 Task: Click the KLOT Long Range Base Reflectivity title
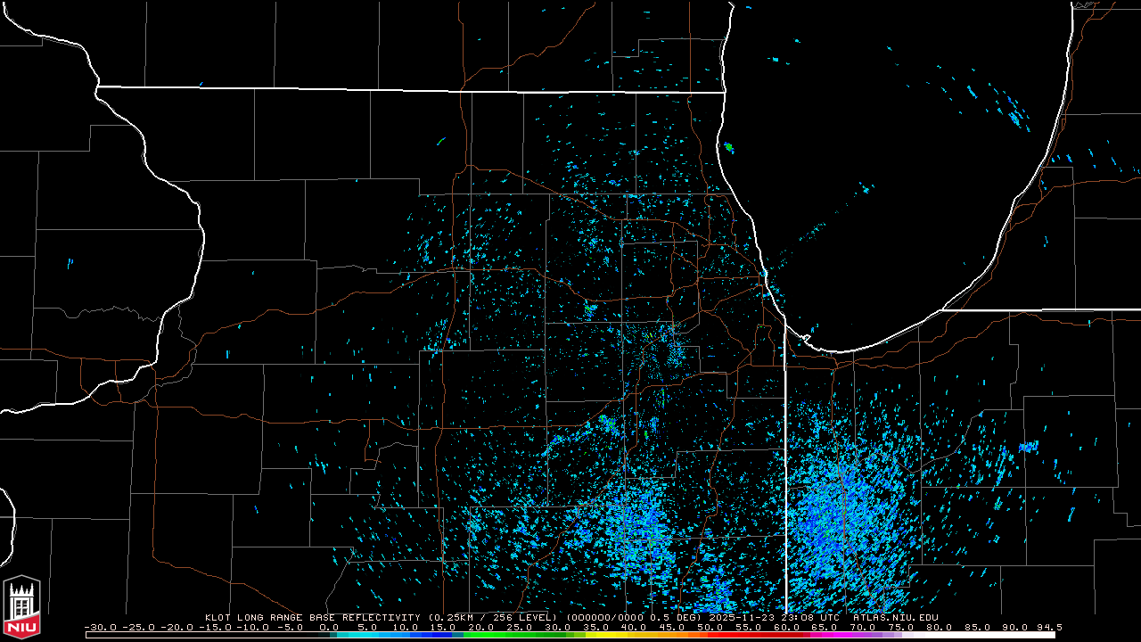coord(312,617)
